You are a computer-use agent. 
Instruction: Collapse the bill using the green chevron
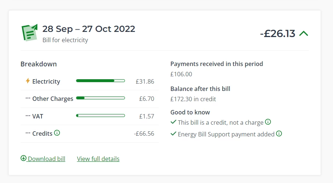click(304, 34)
